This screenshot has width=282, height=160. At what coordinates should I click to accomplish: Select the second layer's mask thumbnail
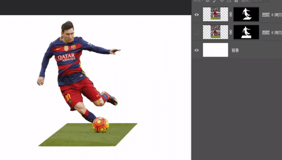click(246, 32)
